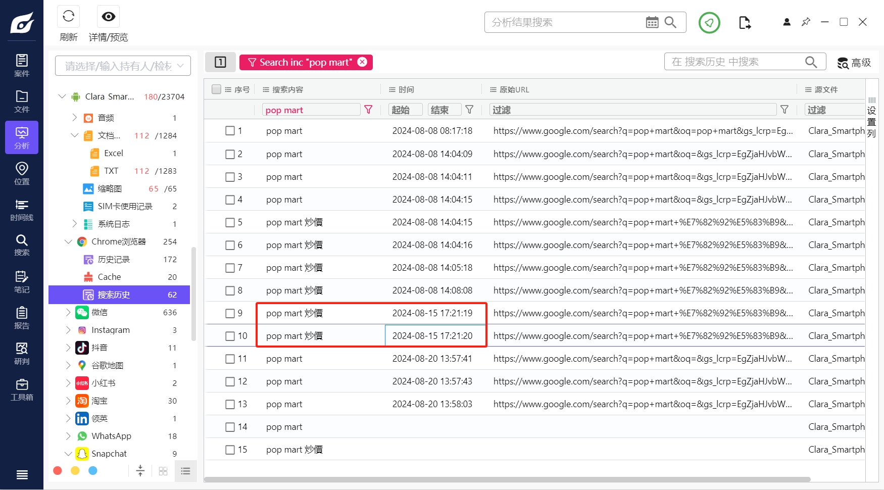Screen dimensions: 884x490
Task: Click the blue color dot
Action: [x=93, y=471]
